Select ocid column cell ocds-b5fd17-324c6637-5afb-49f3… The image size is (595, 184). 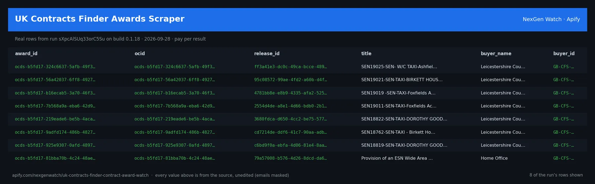pyautogui.click(x=175, y=67)
